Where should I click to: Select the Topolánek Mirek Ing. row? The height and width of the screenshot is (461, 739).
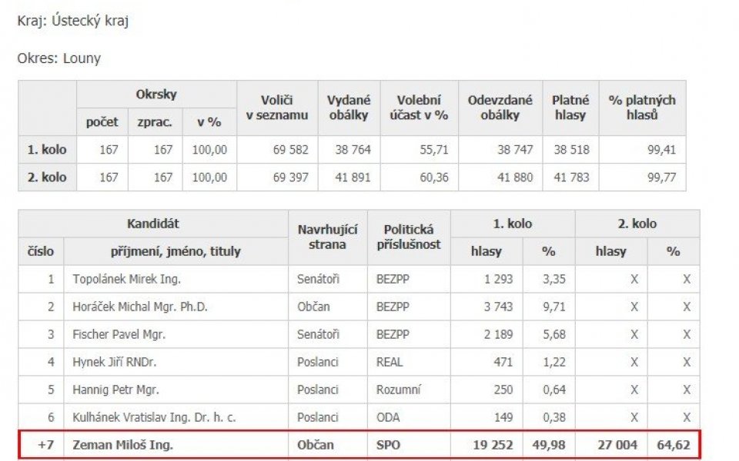point(359,279)
